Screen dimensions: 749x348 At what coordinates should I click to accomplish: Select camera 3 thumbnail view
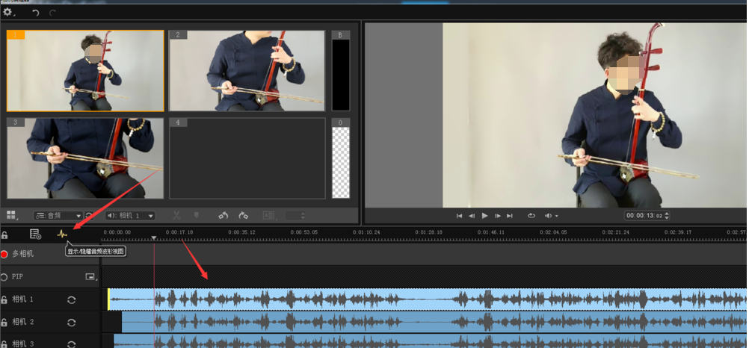tap(85, 158)
